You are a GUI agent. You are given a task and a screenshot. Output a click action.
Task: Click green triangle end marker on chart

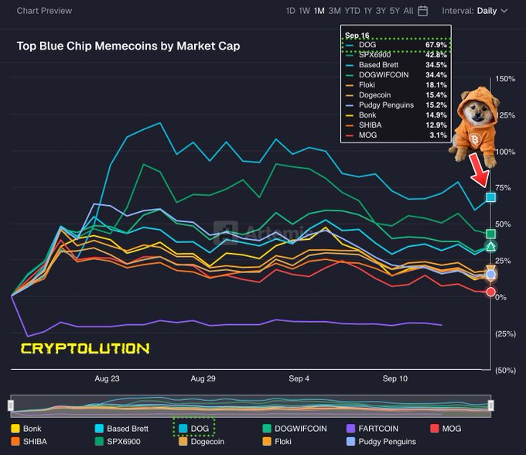coord(490,247)
